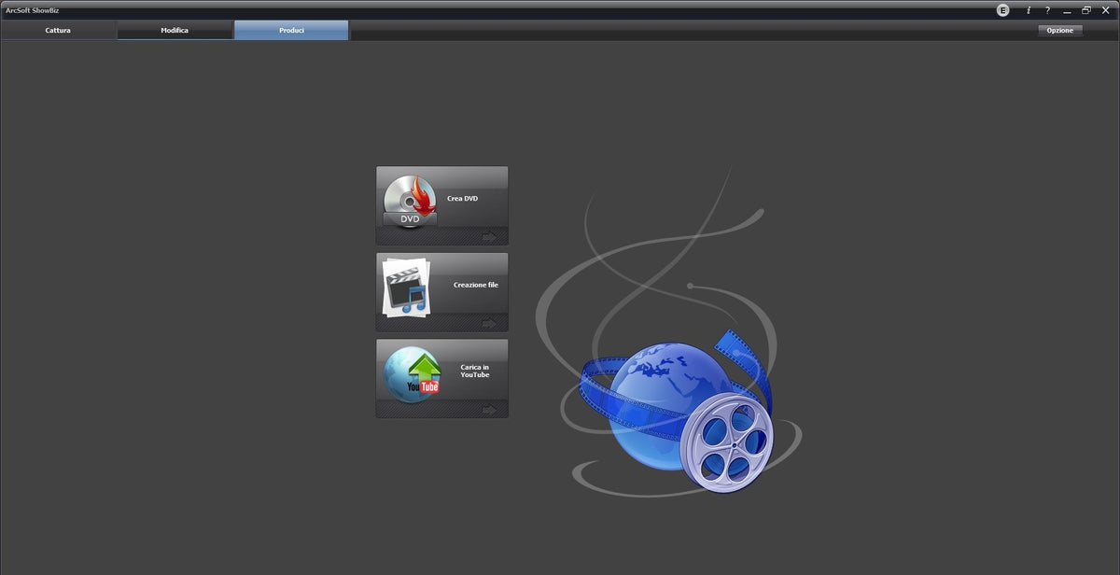Open help using the question mark icon
Image resolution: width=1120 pixels, height=575 pixels.
click(1047, 10)
